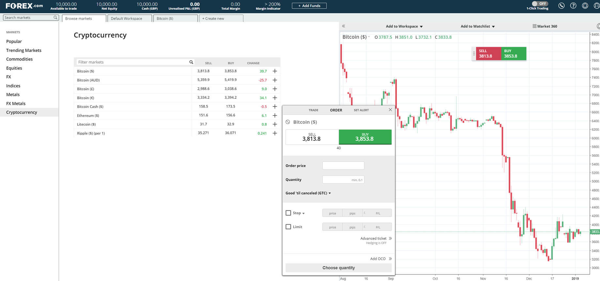
Task: Click the phone contact icon in header
Action: [561, 6]
